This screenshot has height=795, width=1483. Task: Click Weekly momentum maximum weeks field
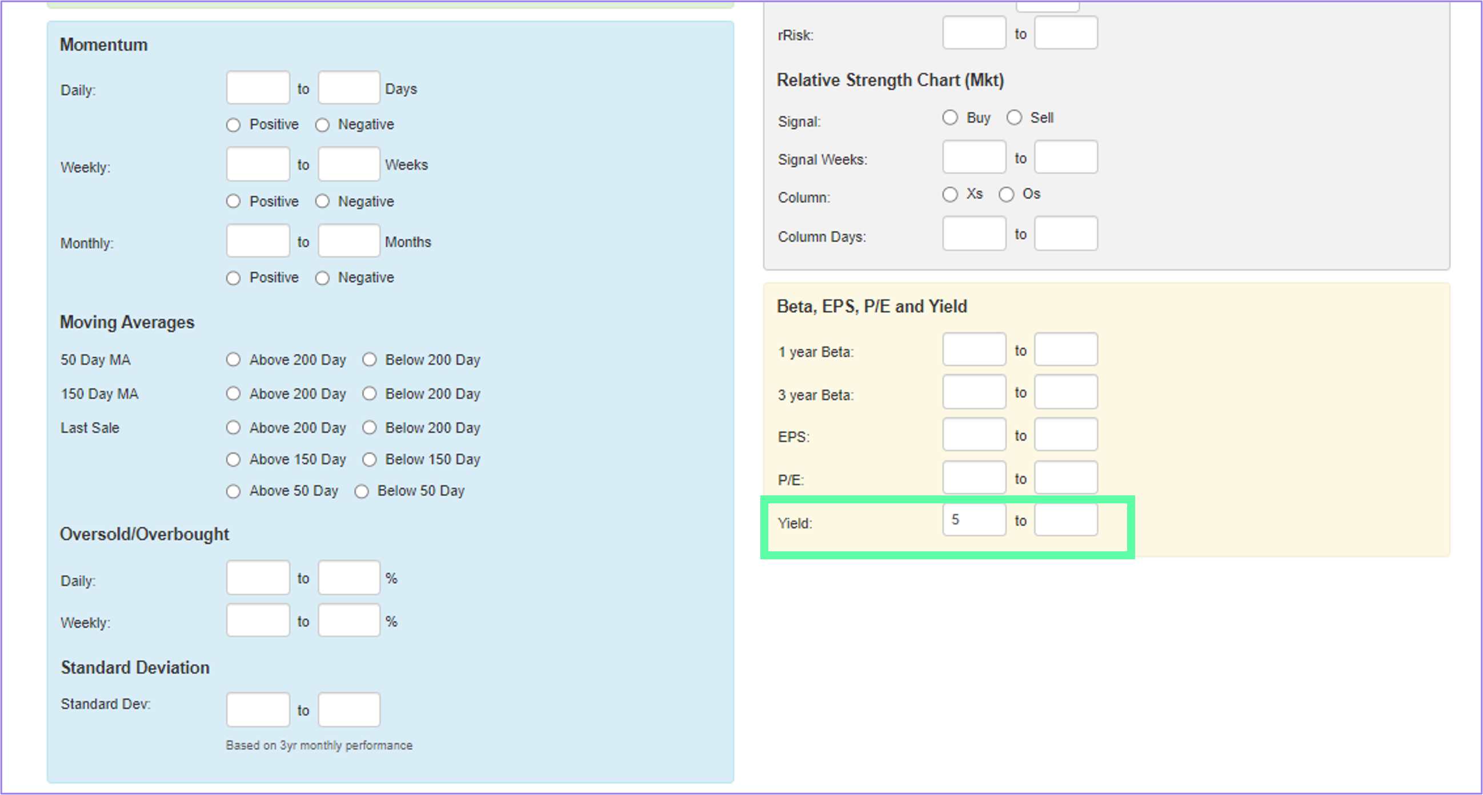(x=349, y=164)
